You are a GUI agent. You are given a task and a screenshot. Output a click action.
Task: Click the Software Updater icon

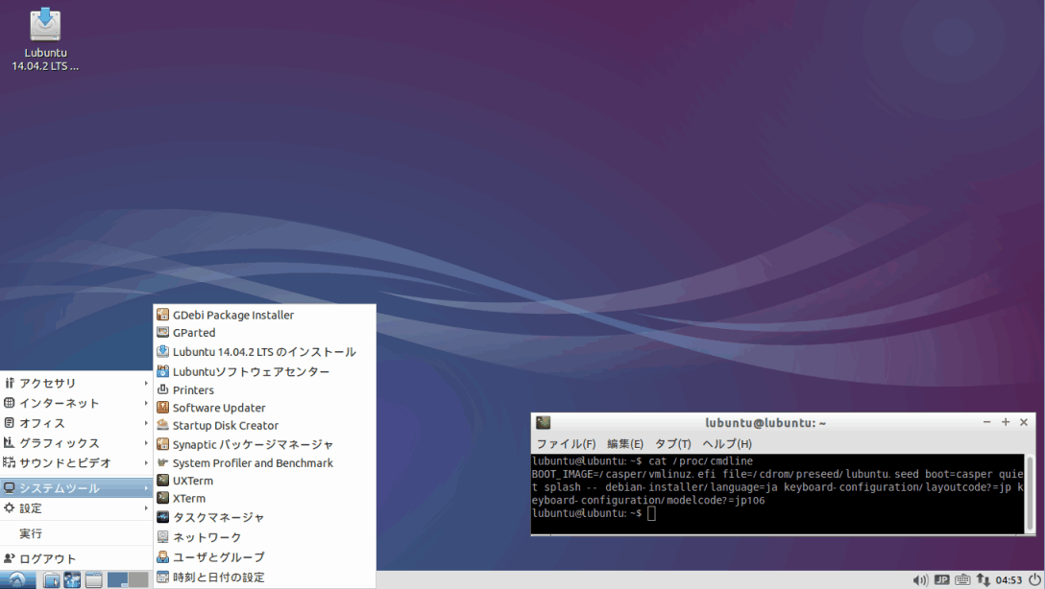tap(162, 408)
